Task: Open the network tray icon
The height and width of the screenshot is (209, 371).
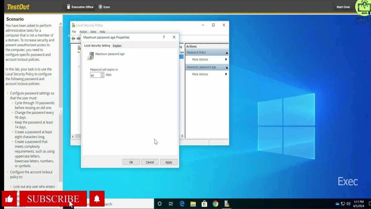Action: pyautogui.click(x=343, y=204)
